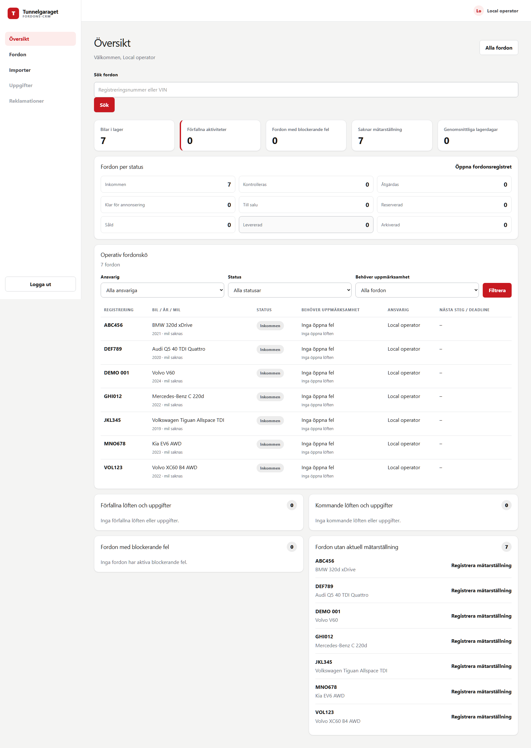
Task: Select the Åtgärdas status tile
Action: click(444, 185)
